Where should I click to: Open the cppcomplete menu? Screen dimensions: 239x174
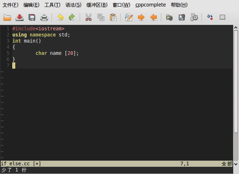click(151, 5)
